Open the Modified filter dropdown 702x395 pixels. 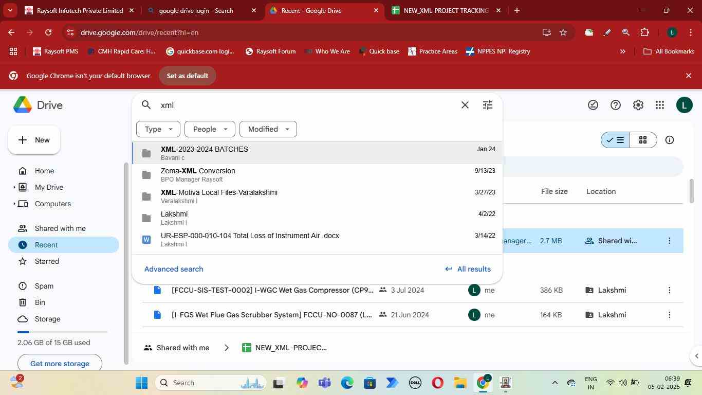[x=268, y=129]
